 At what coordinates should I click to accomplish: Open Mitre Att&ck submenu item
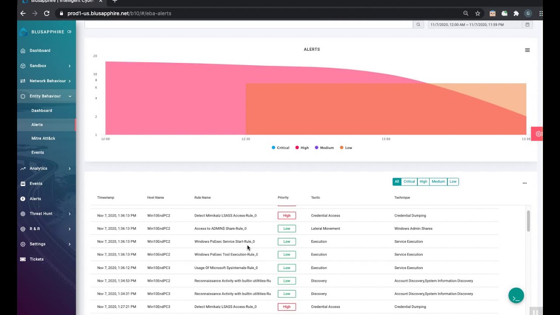tap(43, 139)
